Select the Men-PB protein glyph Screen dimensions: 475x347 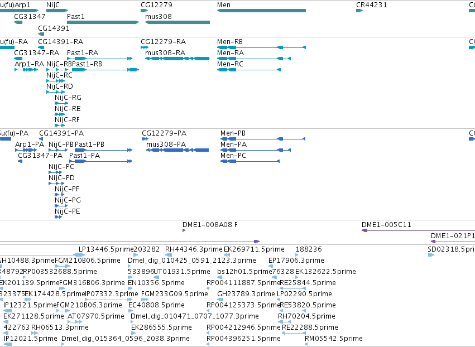pyautogui.click(x=263, y=139)
